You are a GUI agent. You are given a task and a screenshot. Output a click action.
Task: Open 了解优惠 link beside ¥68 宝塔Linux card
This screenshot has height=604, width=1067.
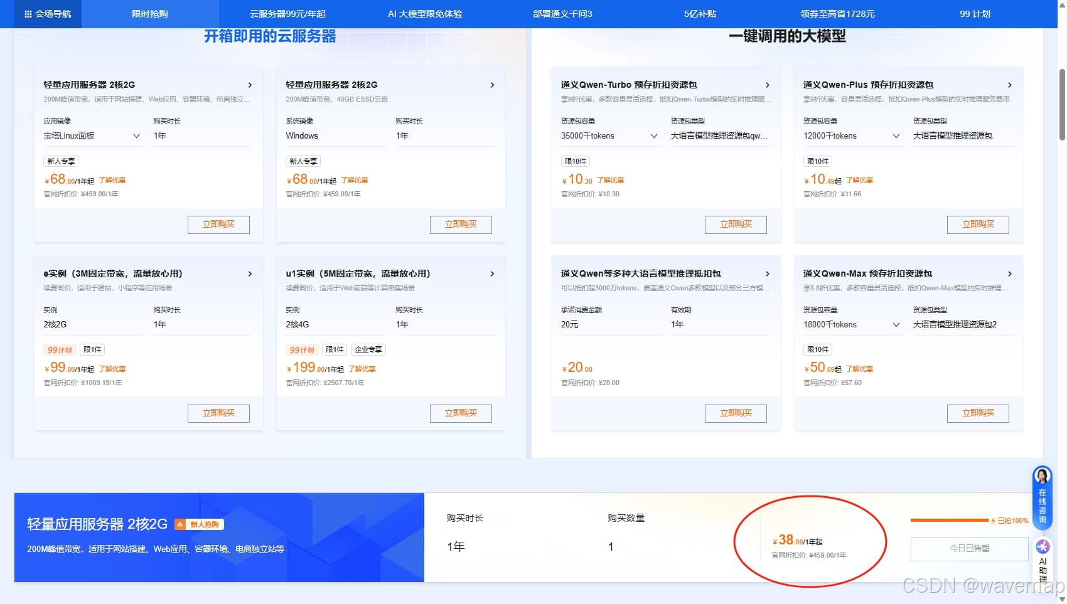(x=112, y=181)
